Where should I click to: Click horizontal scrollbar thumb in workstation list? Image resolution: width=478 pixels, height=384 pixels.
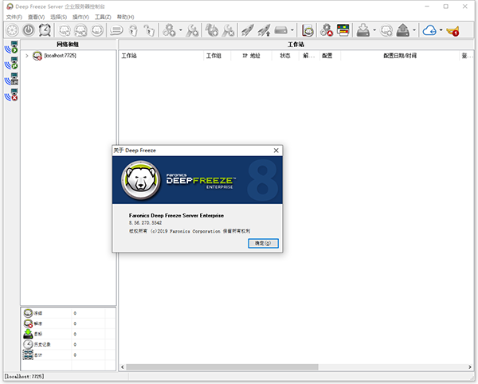pyautogui.click(x=222, y=367)
